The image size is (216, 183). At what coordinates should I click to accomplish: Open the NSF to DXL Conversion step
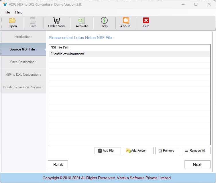pyautogui.click(x=23, y=75)
